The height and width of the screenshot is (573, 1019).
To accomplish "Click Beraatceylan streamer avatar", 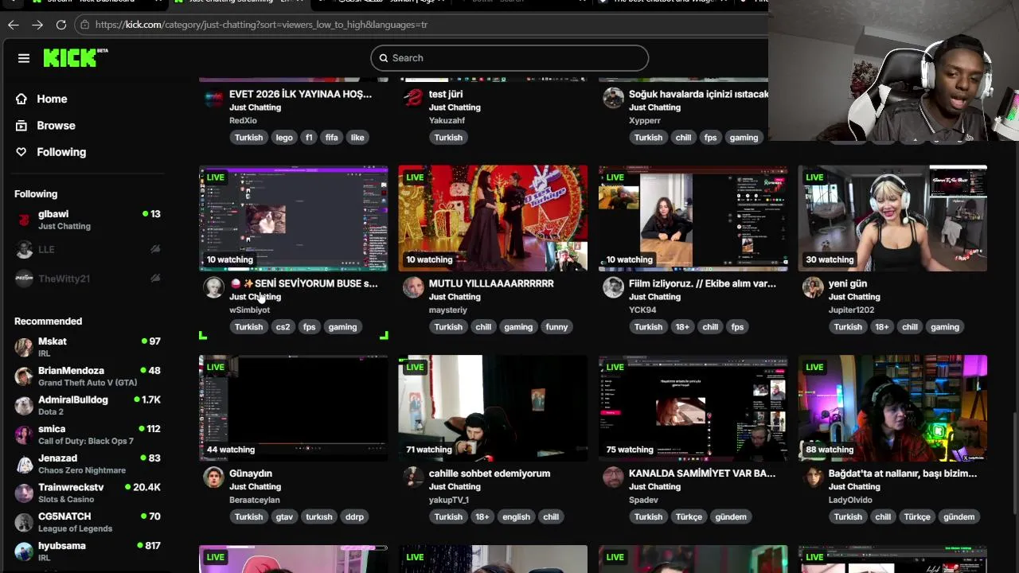I will (213, 477).
